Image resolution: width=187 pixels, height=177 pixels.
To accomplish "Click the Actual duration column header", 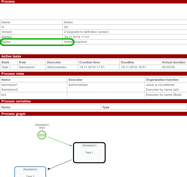I will [174, 62].
